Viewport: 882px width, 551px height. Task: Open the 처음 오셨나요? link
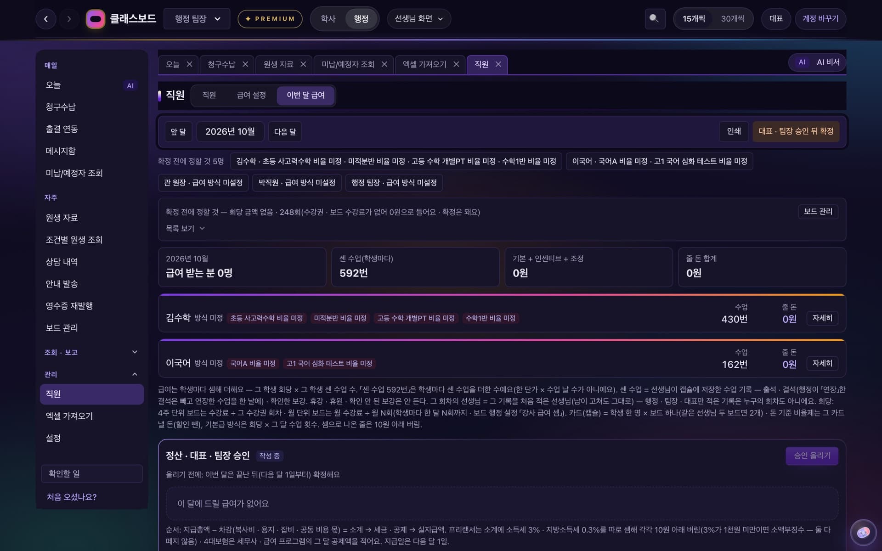72,497
